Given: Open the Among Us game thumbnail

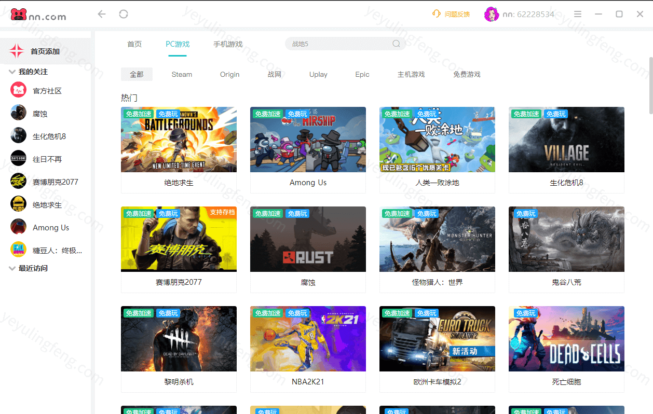Looking at the screenshot, I should 308,140.
